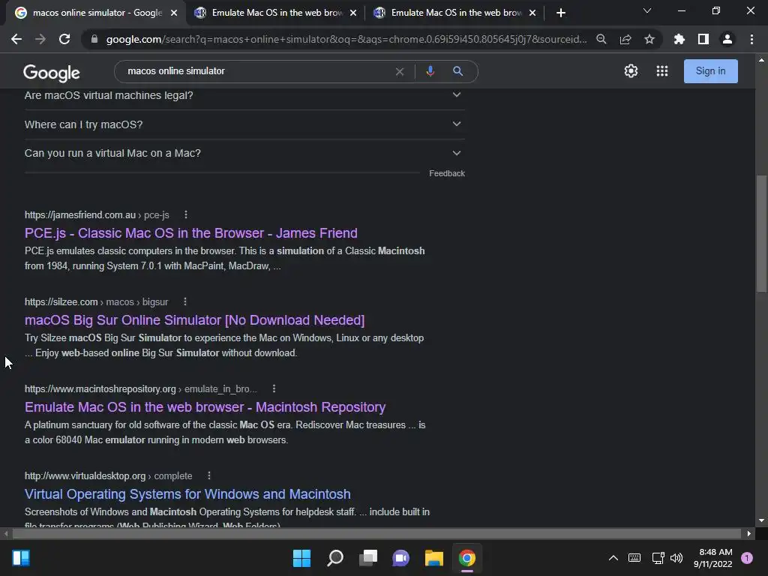Expand 'Are macOS virtual machines legal?'
Image resolution: width=768 pixels, height=576 pixels.
(x=244, y=95)
